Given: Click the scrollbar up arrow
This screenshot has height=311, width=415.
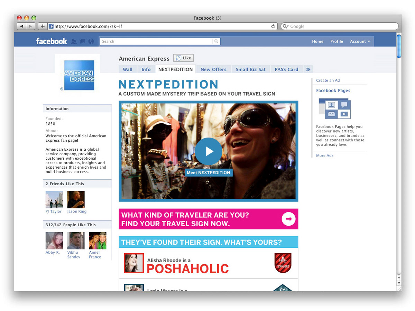Looking at the screenshot, I should [399, 277].
